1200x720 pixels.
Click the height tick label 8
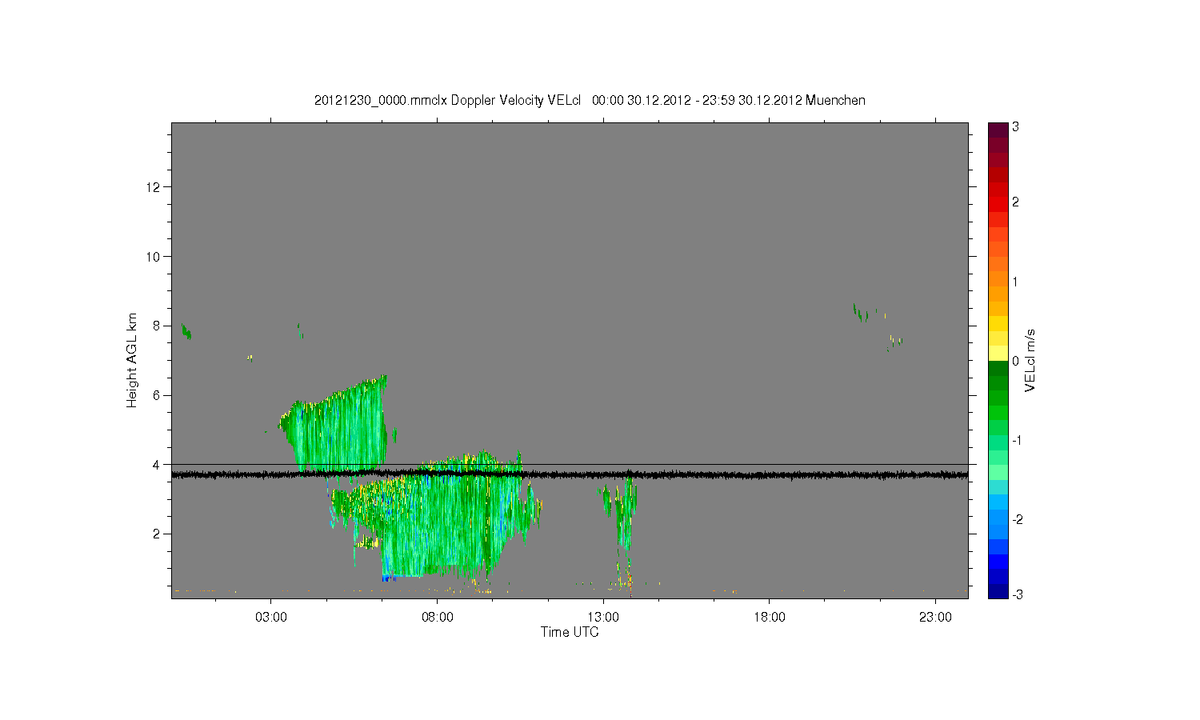point(158,326)
